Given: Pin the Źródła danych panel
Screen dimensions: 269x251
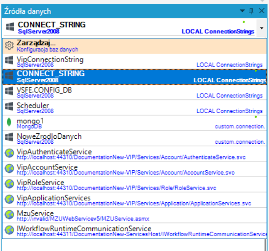Looking at the screenshot, I should coord(251,11).
